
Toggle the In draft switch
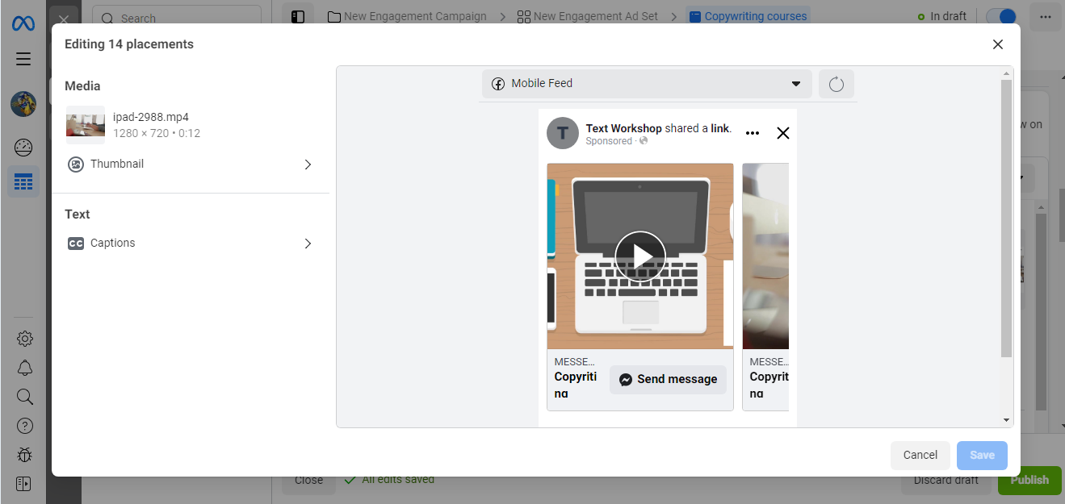click(x=1002, y=16)
